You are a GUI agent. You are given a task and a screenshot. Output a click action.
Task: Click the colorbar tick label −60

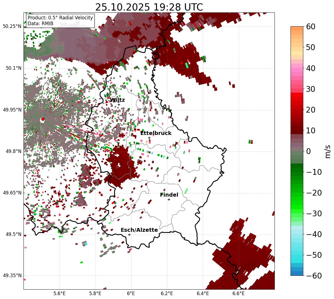[314, 276]
